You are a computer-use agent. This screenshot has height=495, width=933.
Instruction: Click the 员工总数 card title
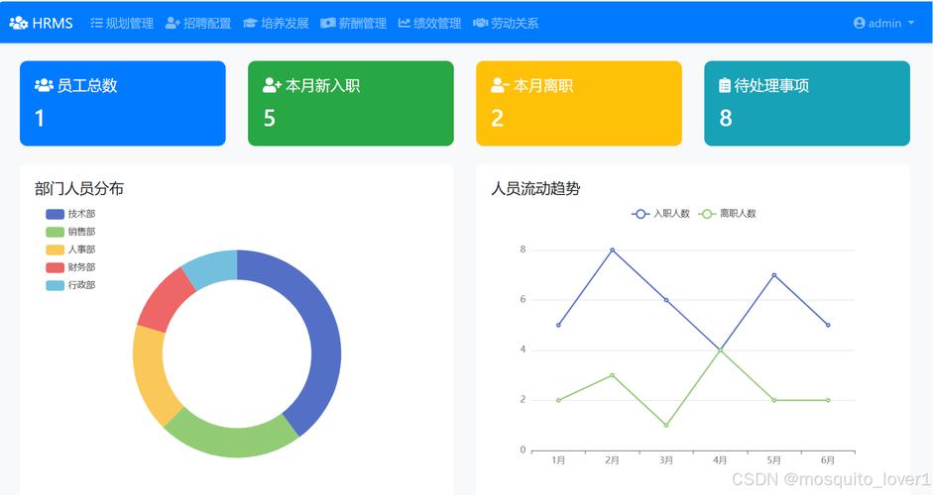[x=87, y=85]
